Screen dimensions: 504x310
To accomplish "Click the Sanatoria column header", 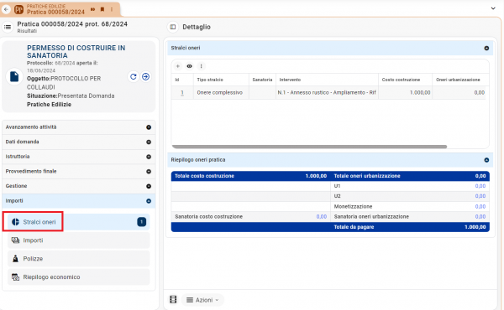I will coord(262,80).
